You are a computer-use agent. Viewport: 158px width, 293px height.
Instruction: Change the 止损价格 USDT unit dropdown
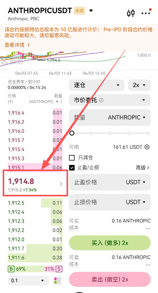[x=136, y=202]
